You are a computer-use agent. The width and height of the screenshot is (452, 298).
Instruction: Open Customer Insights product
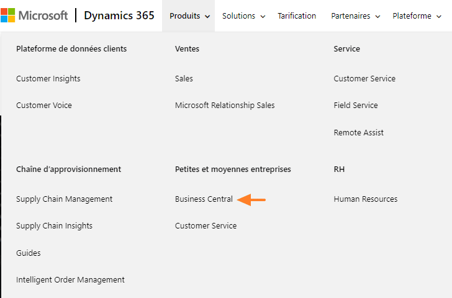click(x=48, y=79)
